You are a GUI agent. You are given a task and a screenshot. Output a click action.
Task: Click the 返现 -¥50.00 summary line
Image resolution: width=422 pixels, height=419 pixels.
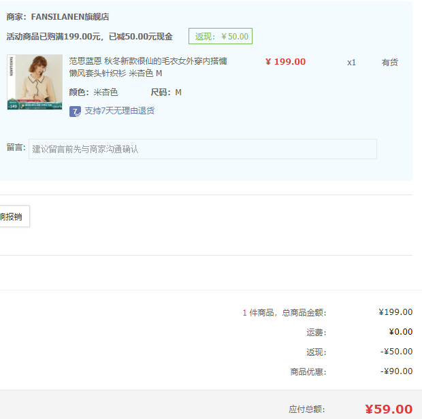coord(359,352)
